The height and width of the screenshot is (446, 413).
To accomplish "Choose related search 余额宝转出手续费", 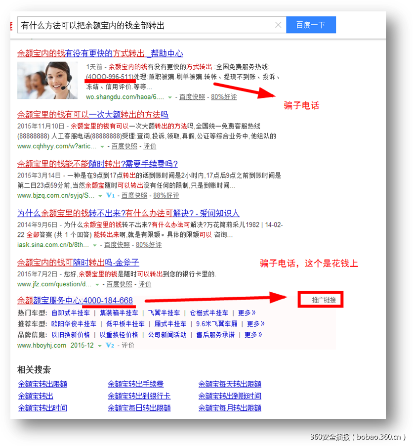I will 135,384.
